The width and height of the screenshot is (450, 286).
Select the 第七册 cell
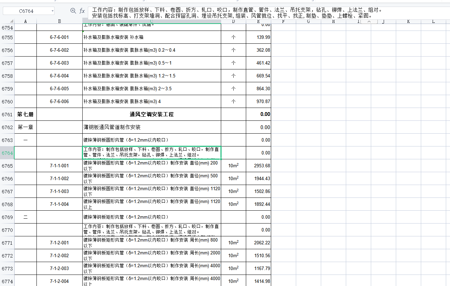tap(25, 114)
